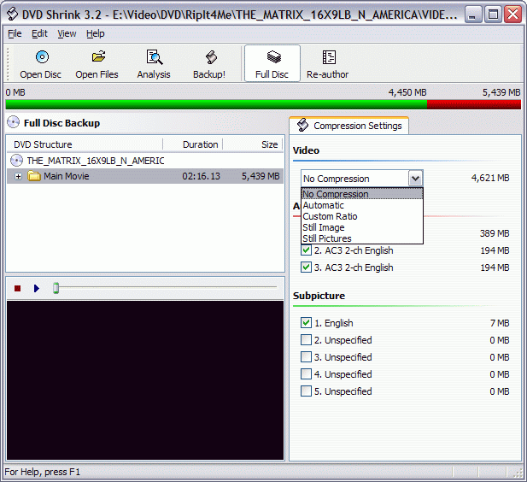The height and width of the screenshot is (482, 527).
Task: Enable the 2. Unspecified subpicture checkbox
Action: (x=307, y=340)
